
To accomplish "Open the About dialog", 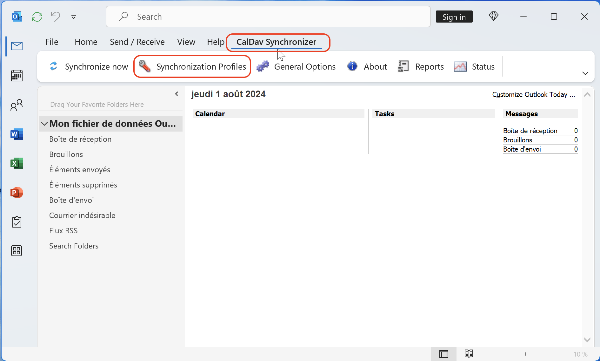I will click(x=367, y=66).
